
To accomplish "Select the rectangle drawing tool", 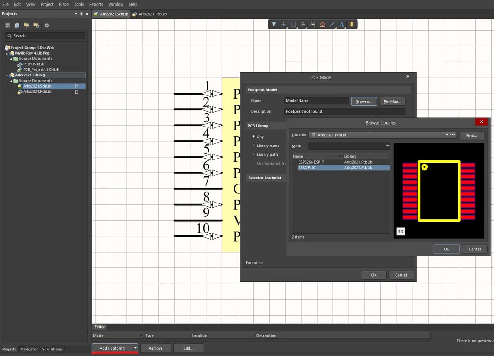I will point(293,24).
